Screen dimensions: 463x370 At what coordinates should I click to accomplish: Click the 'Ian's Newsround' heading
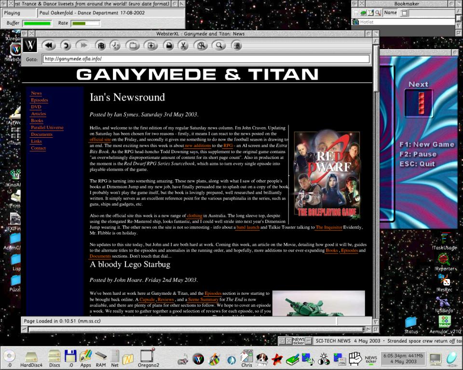point(127,97)
